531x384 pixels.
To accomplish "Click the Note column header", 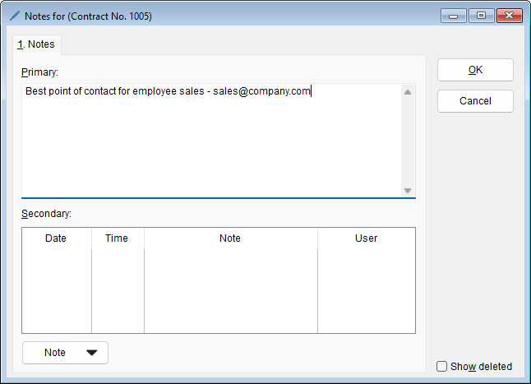I will click(230, 238).
